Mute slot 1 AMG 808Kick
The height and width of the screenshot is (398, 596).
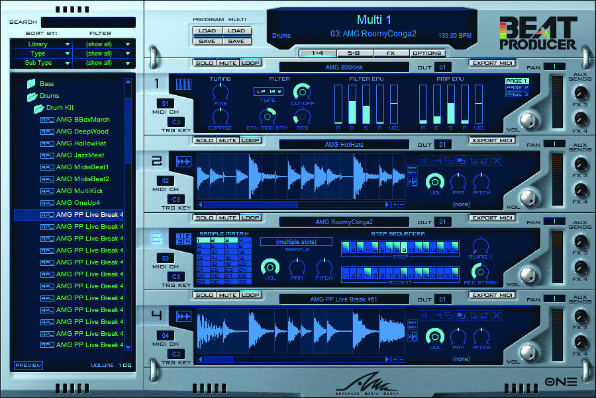click(x=228, y=63)
